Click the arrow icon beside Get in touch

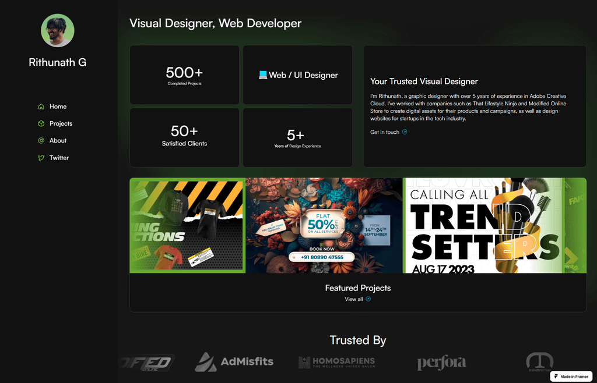[x=405, y=132]
